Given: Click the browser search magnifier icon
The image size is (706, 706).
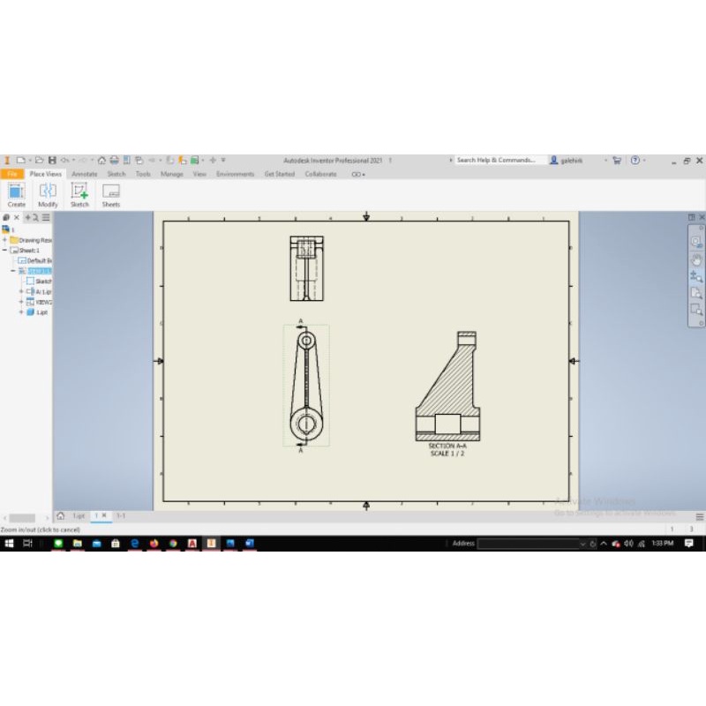Looking at the screenshot, I should [x=35, y=217].
